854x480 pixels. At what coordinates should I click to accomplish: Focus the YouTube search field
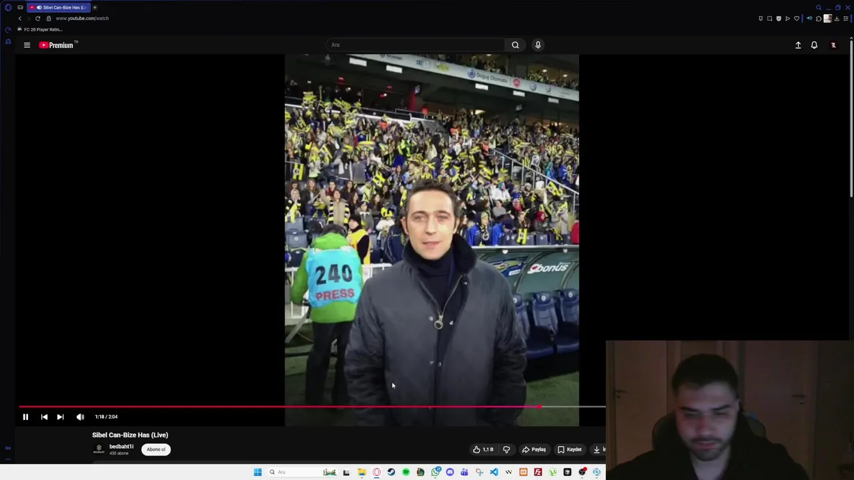tap(416, 45)
